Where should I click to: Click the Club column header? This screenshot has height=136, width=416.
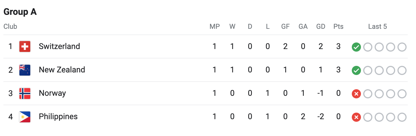(10, 27)
